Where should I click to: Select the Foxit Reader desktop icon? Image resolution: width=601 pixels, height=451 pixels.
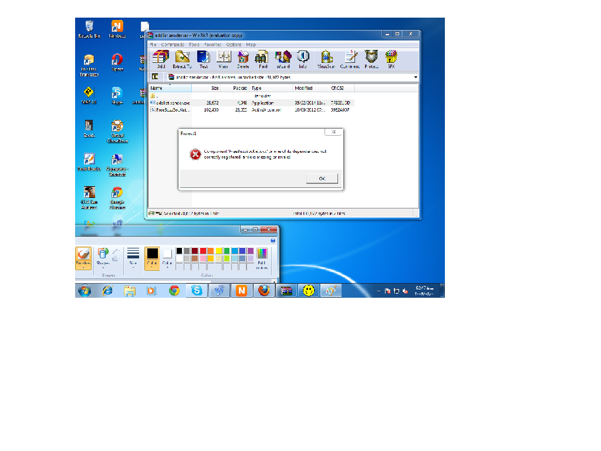[x=89, y=162]
